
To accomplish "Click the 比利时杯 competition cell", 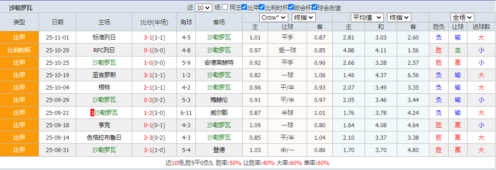I will point(19,50).
